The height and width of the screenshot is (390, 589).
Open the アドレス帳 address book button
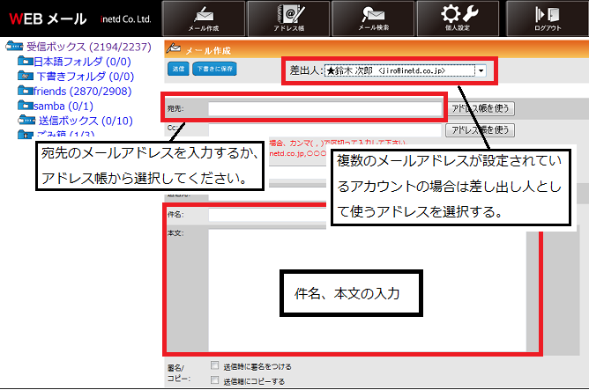[x=288, y=18]
